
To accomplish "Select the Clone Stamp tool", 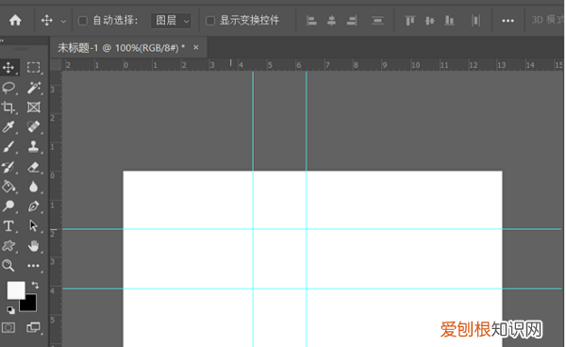I will (x=34, y=147).
